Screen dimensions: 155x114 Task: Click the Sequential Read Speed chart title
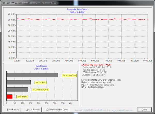[x=78, y=9]
